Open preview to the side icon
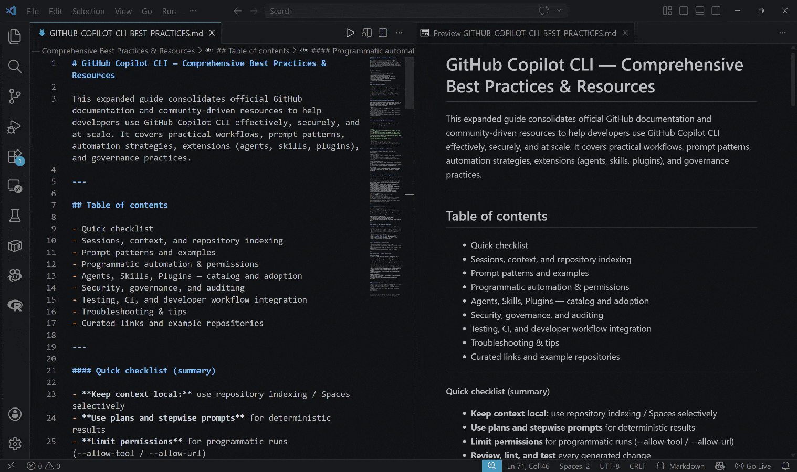 (x=366, y=33)
